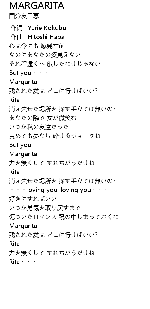Click the 'loving you, loving you' line

(x=58, y=190)
